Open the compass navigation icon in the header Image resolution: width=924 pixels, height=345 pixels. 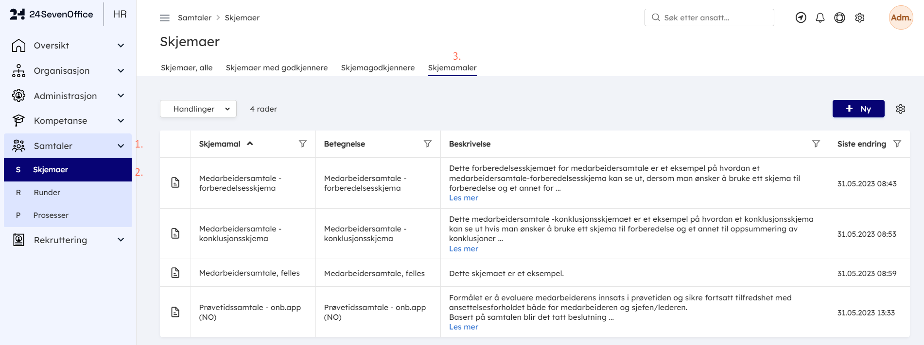point(801,18)
